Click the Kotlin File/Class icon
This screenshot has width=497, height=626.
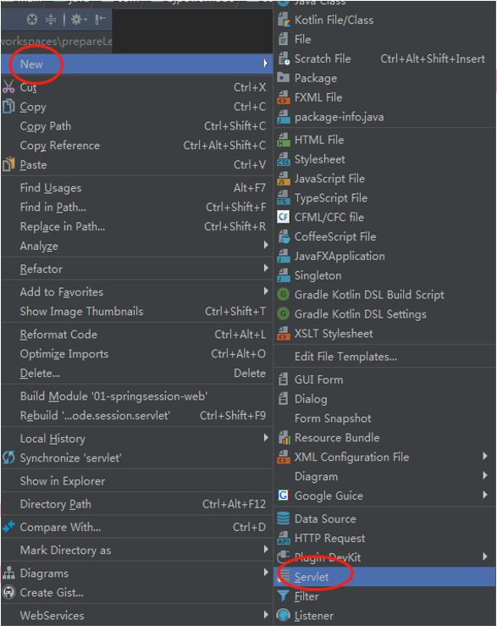(284, 19)
